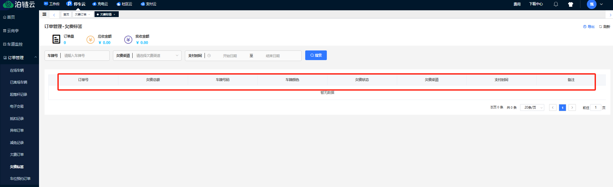Click the clock icon in 支付时间
Image resolution: width=613 pixels, height=187 pixels.
click(x=209, y=56)
